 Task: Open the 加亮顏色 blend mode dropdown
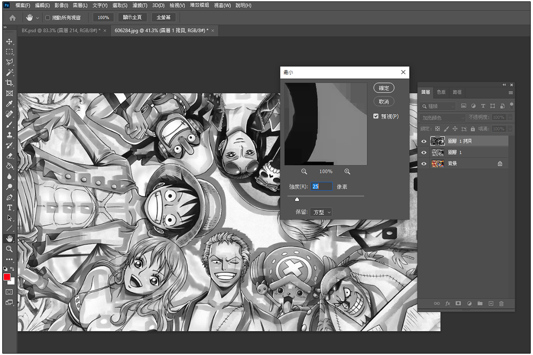(x=443, y=117)
